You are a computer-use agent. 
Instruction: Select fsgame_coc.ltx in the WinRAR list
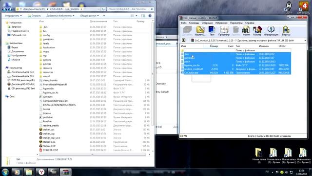coord(236,65)
